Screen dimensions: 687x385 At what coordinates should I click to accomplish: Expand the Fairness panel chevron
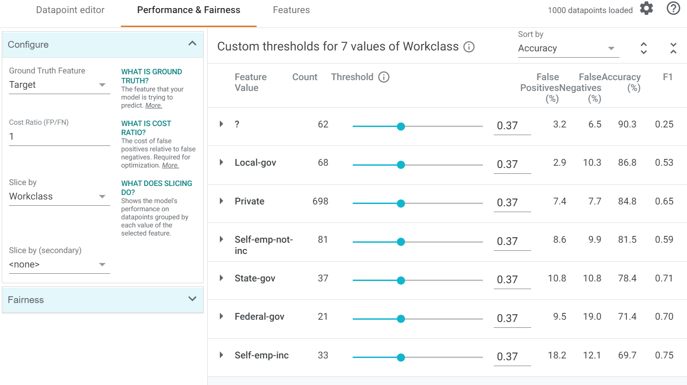tap(192, 299)
